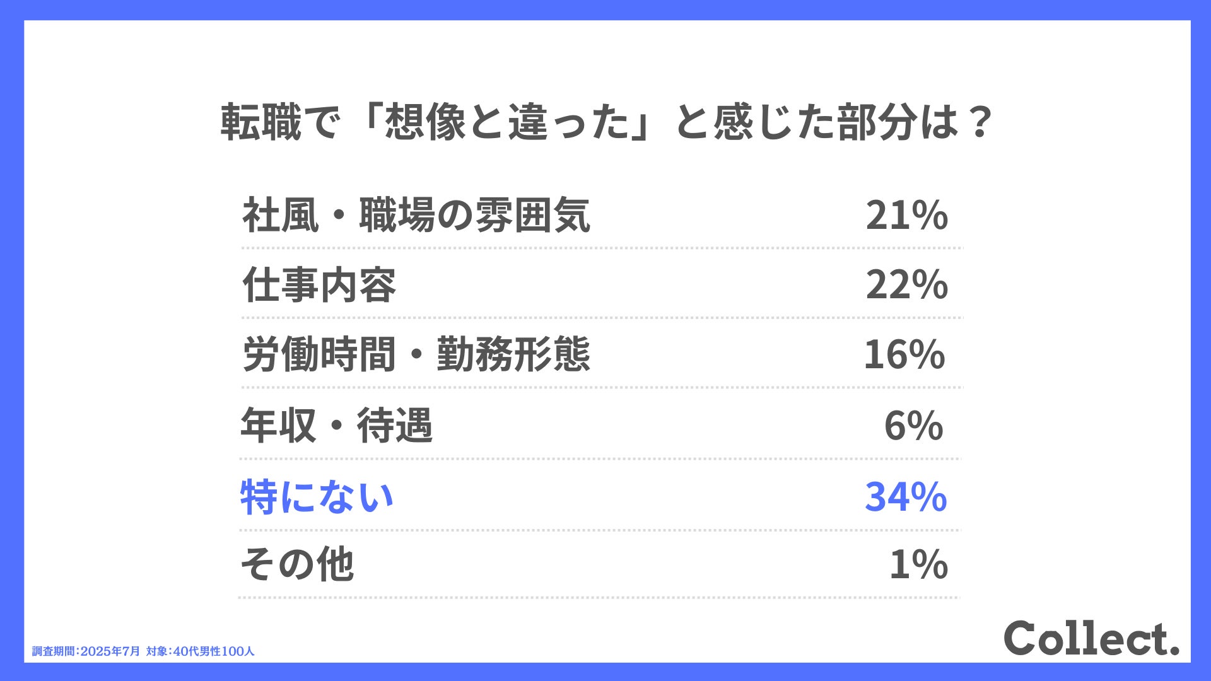Click the 21% value
1211x681 pixels.
906,216
